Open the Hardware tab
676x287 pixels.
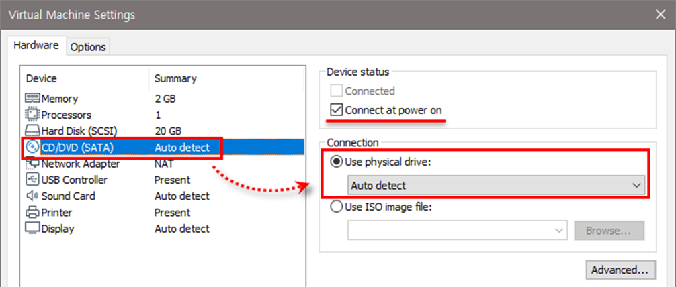coord(36,46)
